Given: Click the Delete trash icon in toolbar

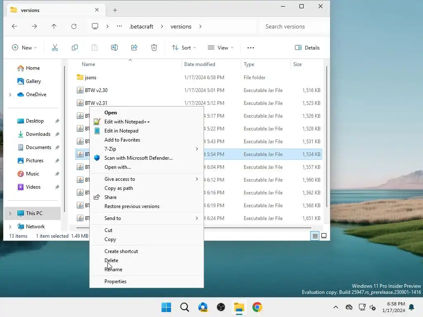Looking at the screenshot, I should 154,48.
